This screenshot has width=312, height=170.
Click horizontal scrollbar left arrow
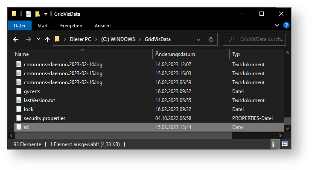tap(11, 135)
